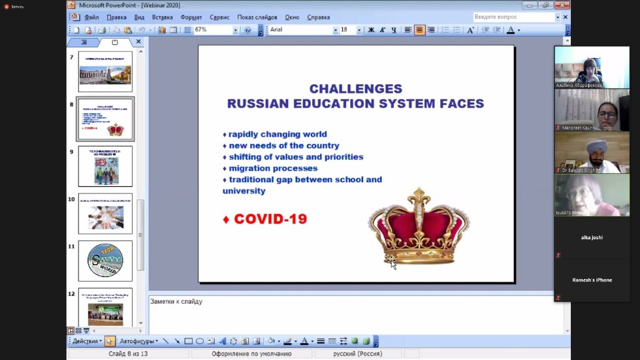Toggle center text alignment
Viewport: 640px width, 360px height.
[x=419, y=30]
